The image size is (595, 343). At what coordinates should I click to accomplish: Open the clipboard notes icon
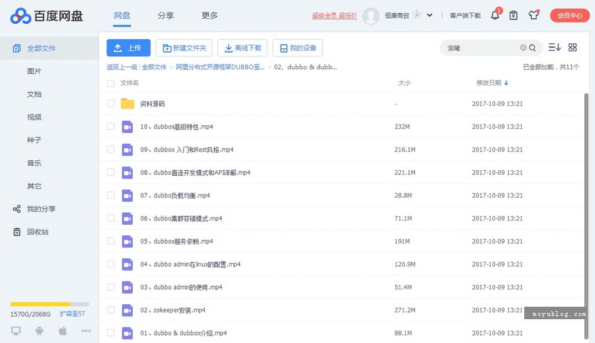(514, 15)
